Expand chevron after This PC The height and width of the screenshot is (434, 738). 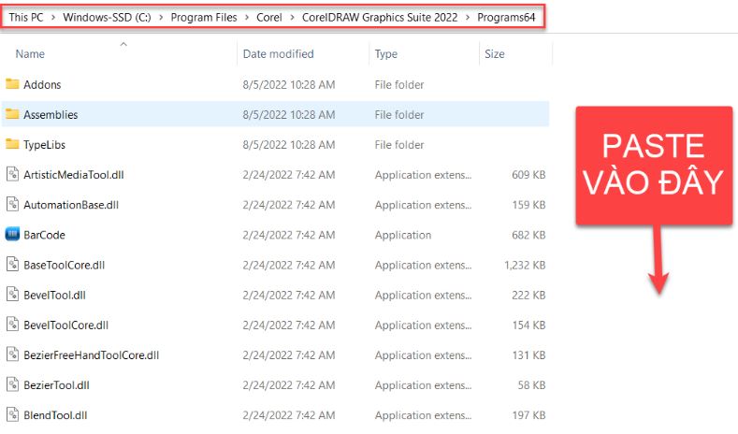click(x=53, y=18)
